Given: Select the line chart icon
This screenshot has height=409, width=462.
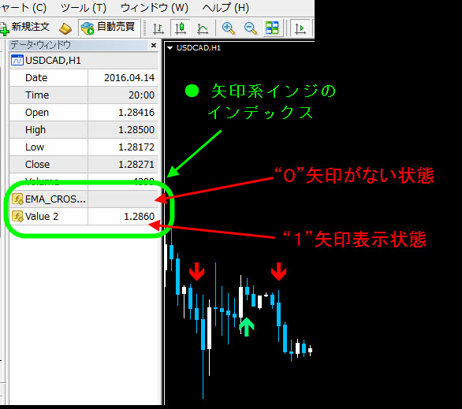Looking at the screenshot, I should point(203,29).
